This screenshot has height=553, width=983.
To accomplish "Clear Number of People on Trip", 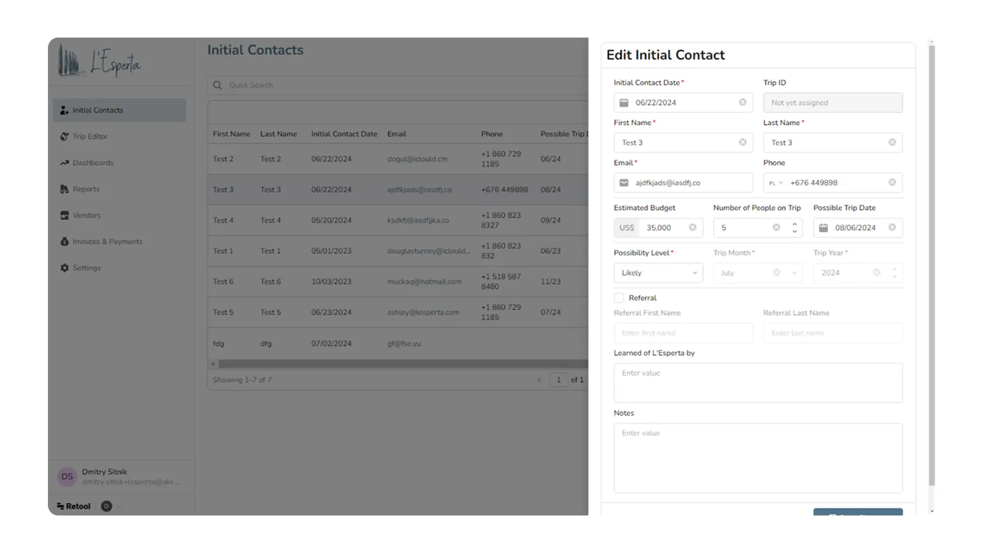I will (777, 227).
